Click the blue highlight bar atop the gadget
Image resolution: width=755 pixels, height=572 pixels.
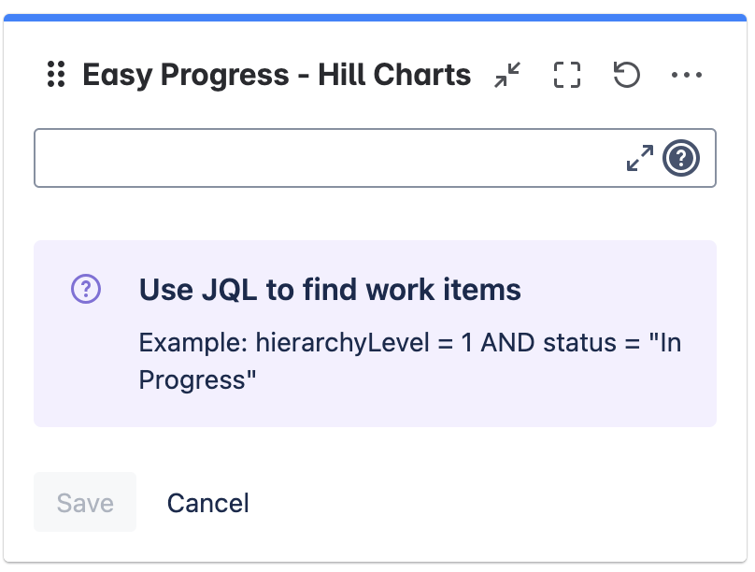377,18
